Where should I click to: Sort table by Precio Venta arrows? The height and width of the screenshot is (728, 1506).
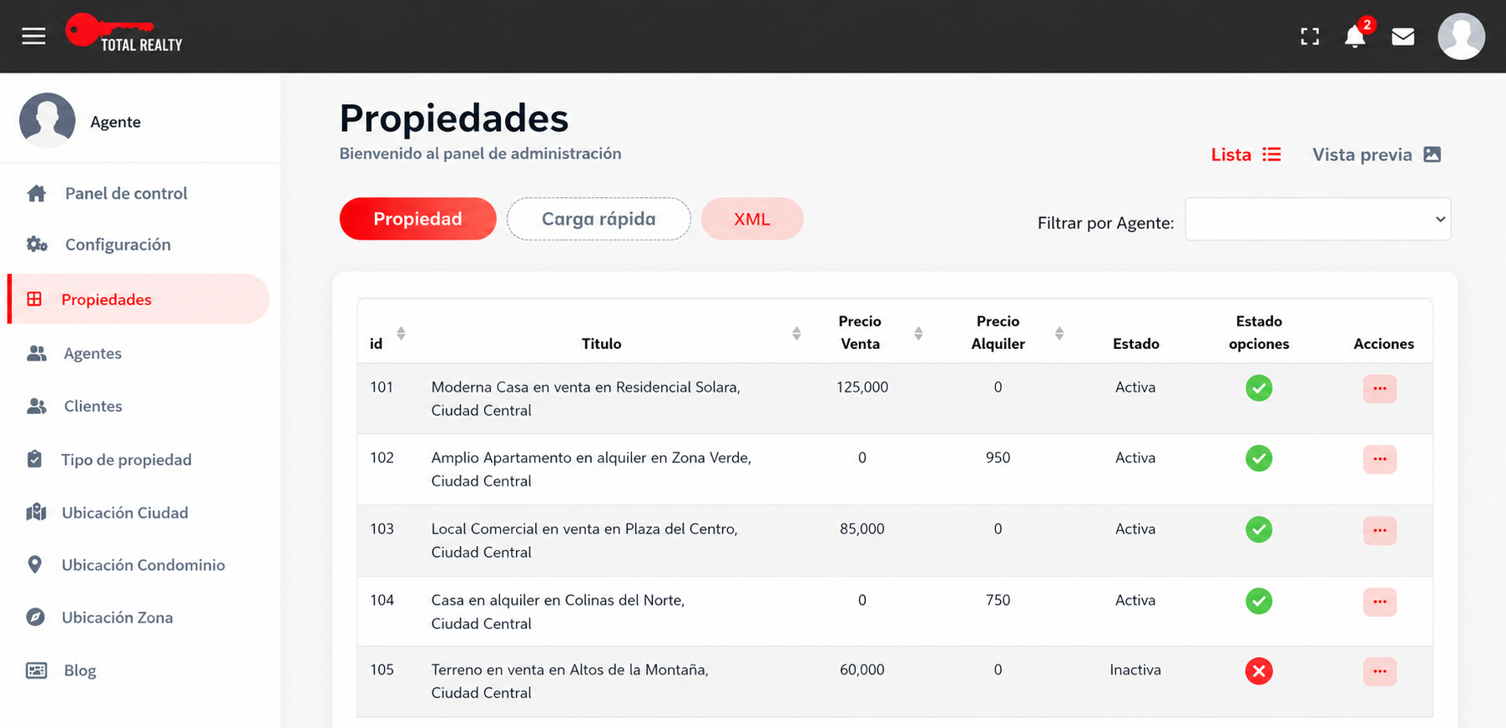918,333
